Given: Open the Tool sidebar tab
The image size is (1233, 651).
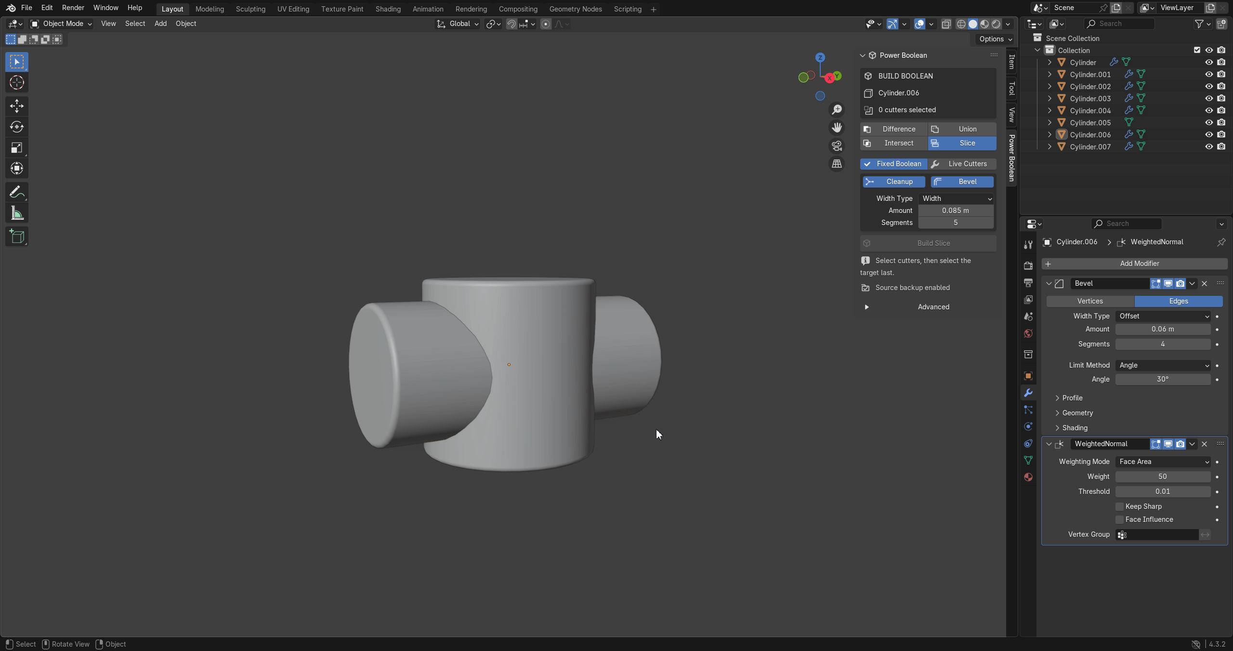Looking at the screenshot, I should 1011,88.
